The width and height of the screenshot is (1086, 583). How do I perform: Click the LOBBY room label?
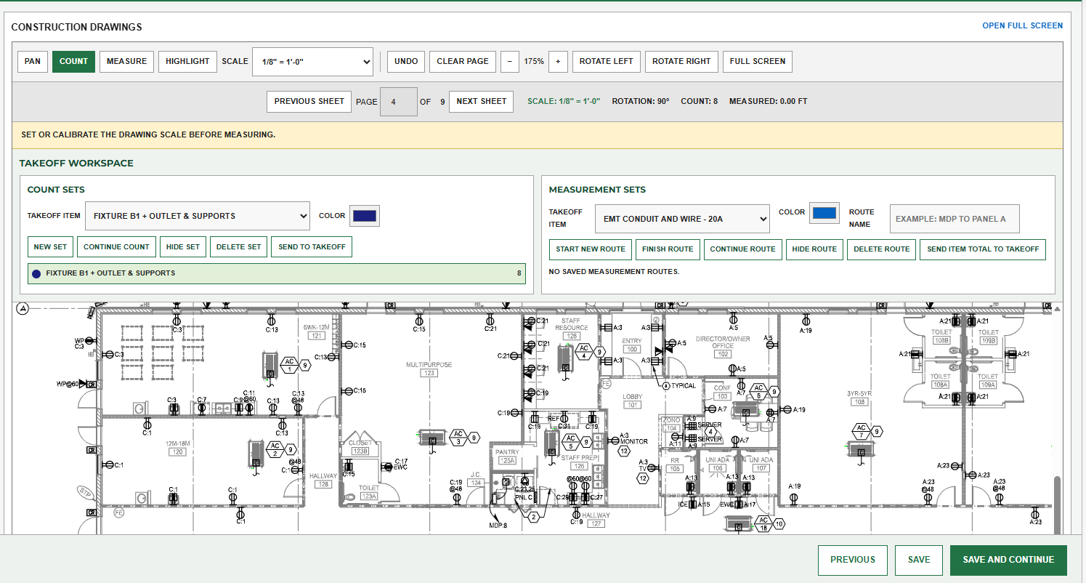point(633,396)
